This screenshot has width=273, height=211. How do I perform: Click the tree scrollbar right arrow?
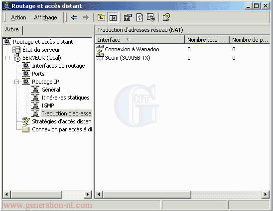tap(88, 194)
